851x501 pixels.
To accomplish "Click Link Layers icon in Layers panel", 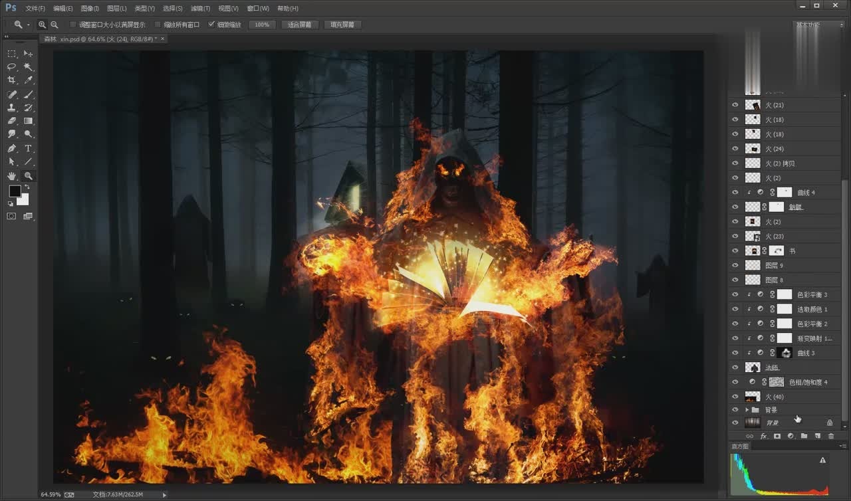I will pyautogui.click(x=750, y=436).
